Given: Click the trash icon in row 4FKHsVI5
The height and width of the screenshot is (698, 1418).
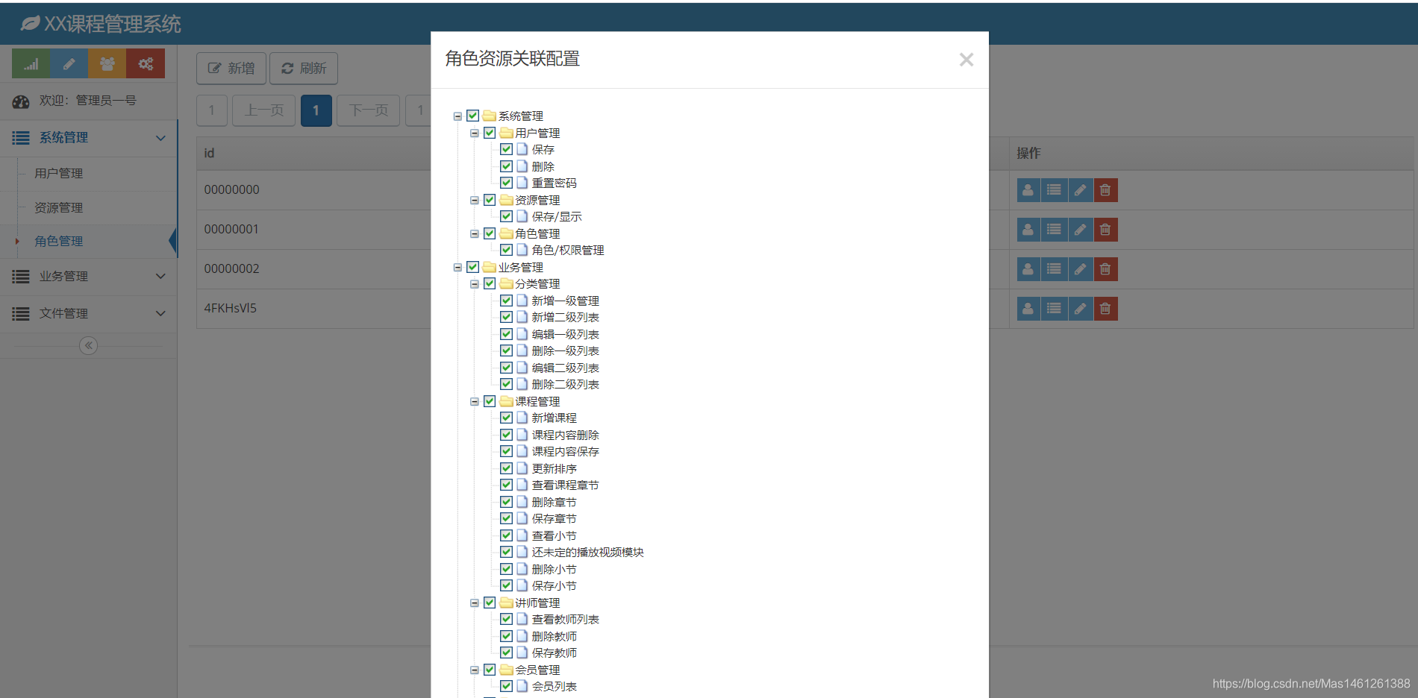Looking at the screenshot, I should pos(1105,309).
